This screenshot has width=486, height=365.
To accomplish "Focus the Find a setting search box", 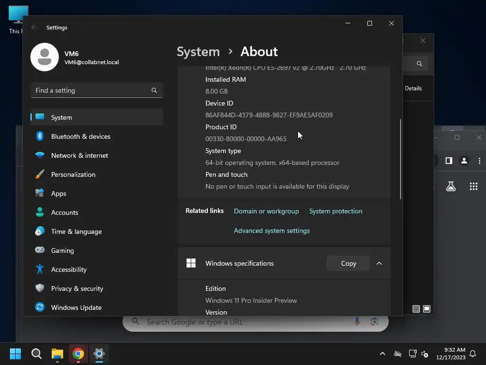I will pyautogui.click(x=97, y=90).
